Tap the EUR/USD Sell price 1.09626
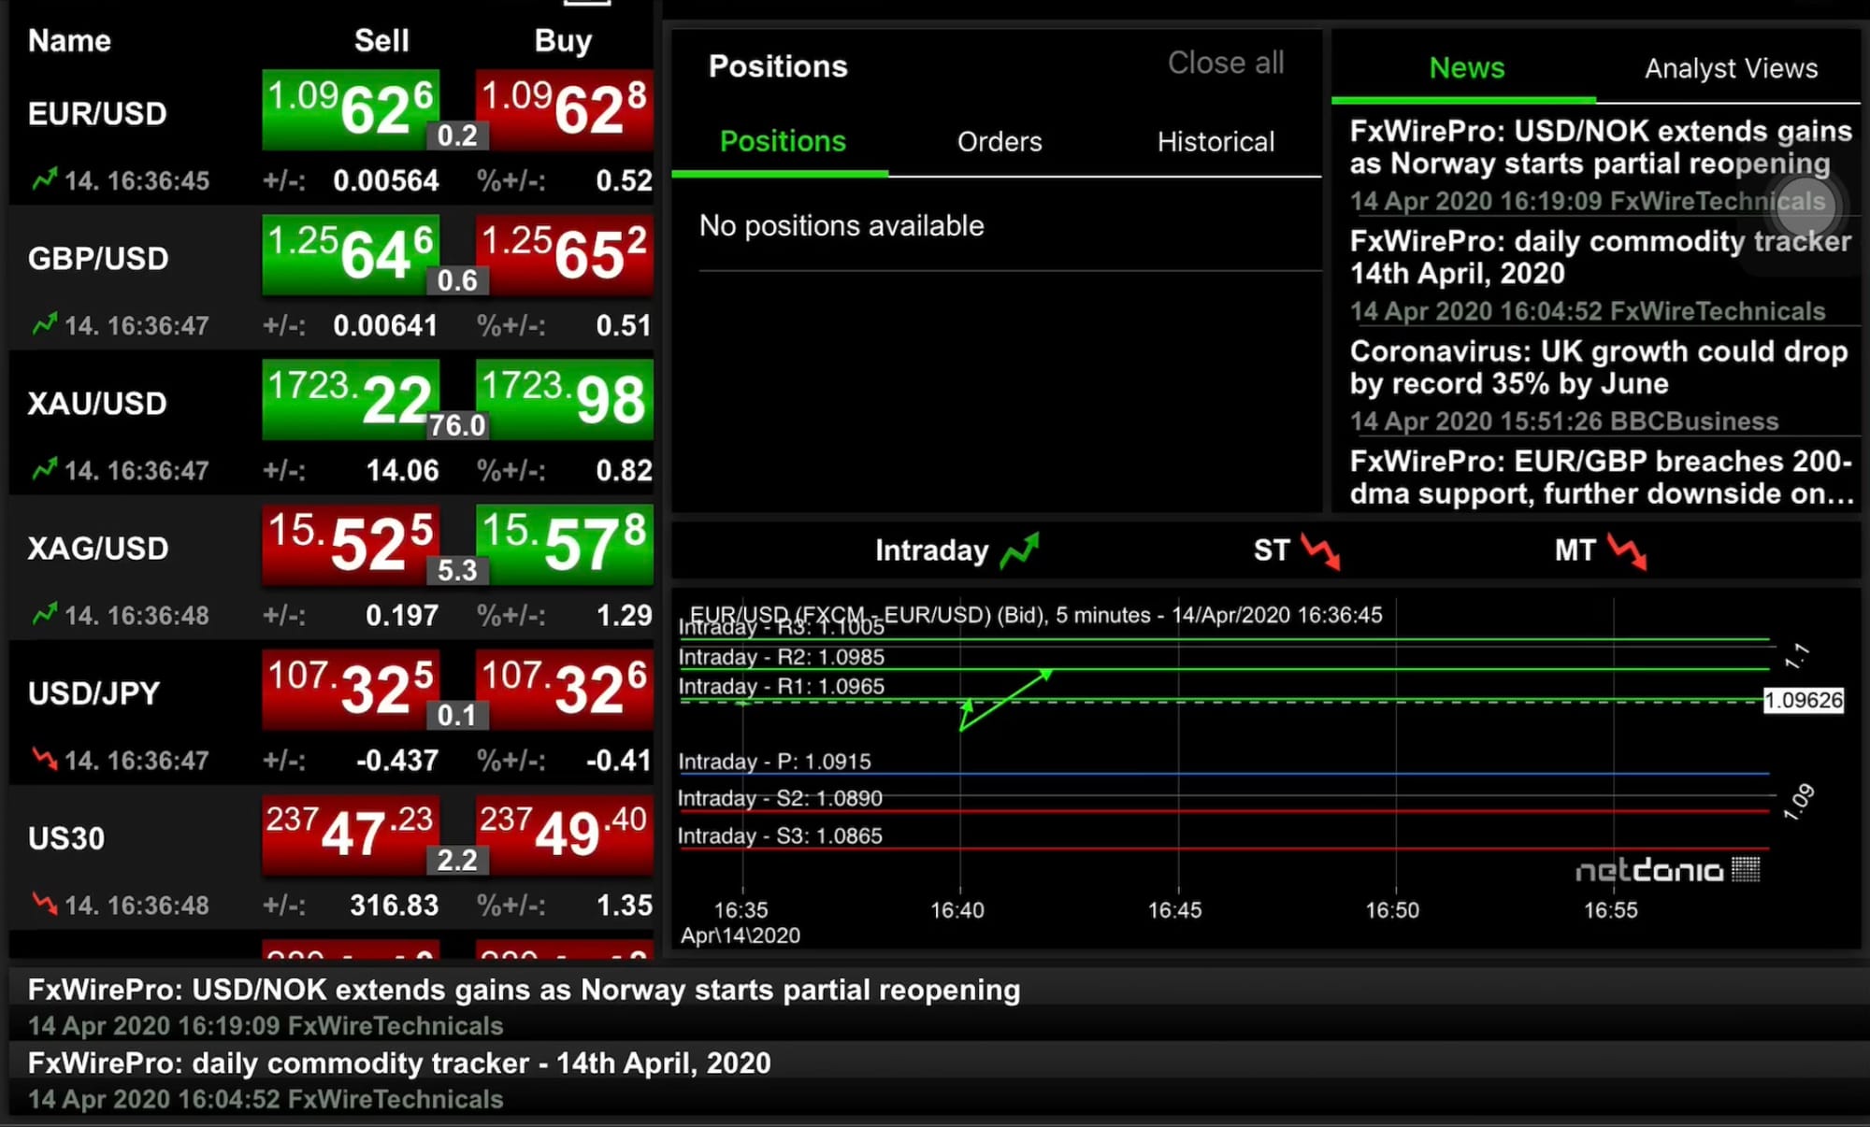 351,109
